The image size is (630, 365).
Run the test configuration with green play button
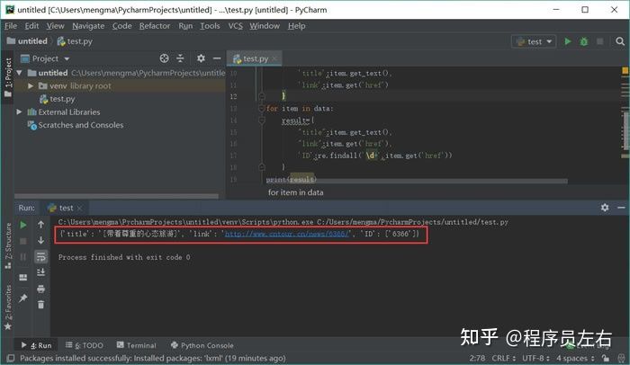tap(567, 41)
